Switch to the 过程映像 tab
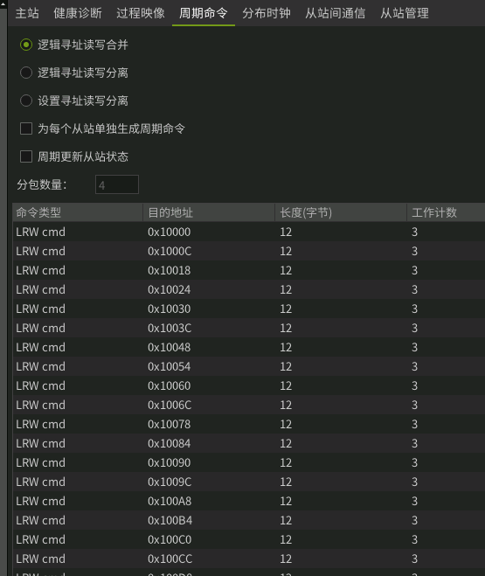 click(x=140, y=13)
